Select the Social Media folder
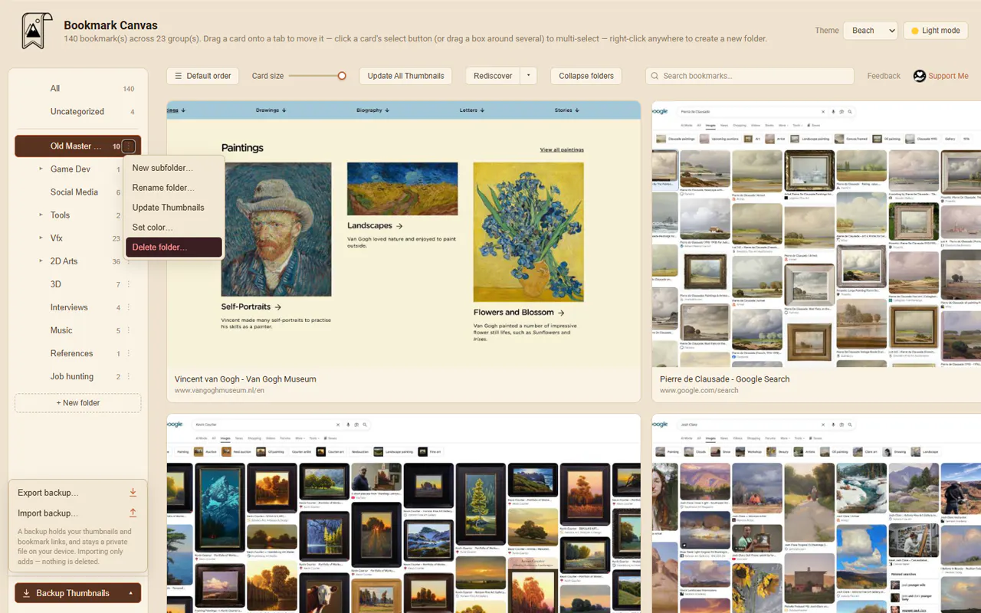This screenshot has width=981, height=613. point(74,192)
